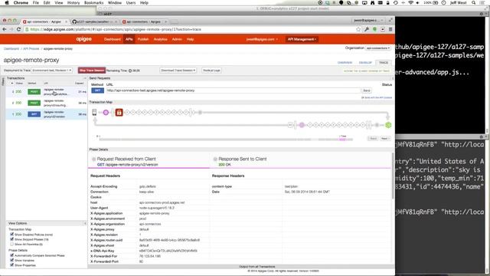Image resolution: width=490 pixels, height=276 pixels.
Task: Switch to the a127-samples GitHub browser tab
Action: click(x=93, y=21)
